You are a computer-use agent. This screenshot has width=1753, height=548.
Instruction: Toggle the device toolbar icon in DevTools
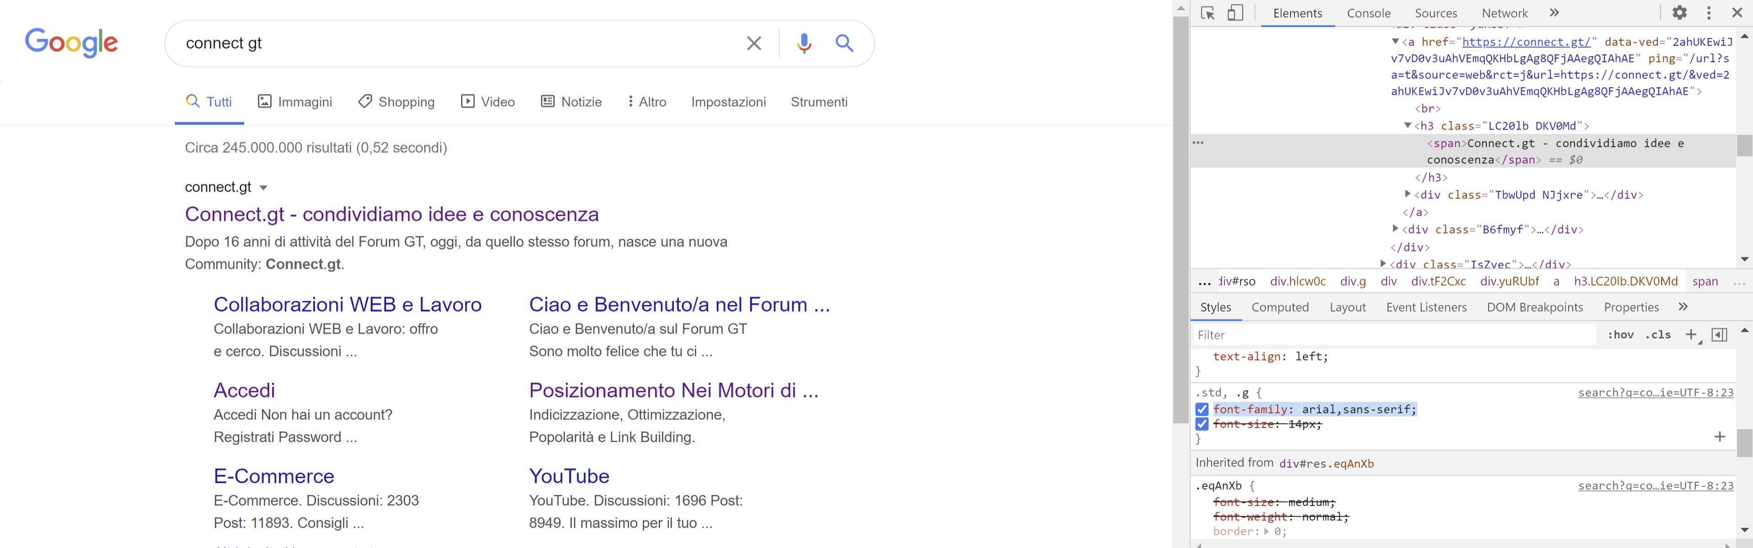click(x=1235, y=13)
